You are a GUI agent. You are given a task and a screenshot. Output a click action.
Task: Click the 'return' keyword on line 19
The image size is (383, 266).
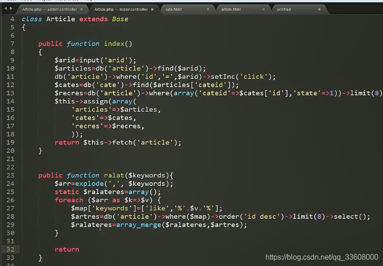click(67, 142)
